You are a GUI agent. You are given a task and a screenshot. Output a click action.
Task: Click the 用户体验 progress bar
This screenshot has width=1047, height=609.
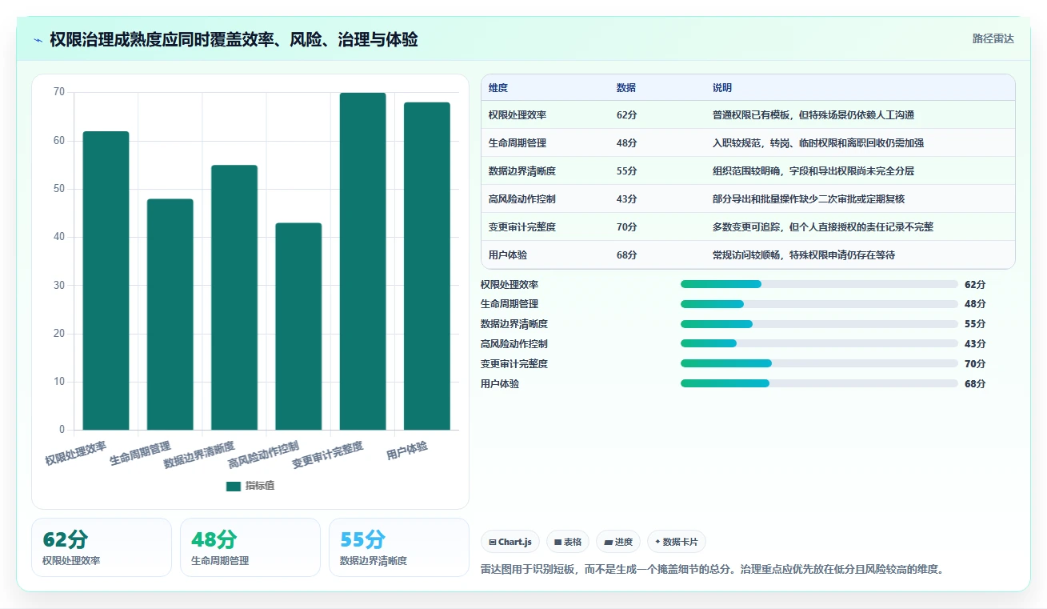coord(819,383)
